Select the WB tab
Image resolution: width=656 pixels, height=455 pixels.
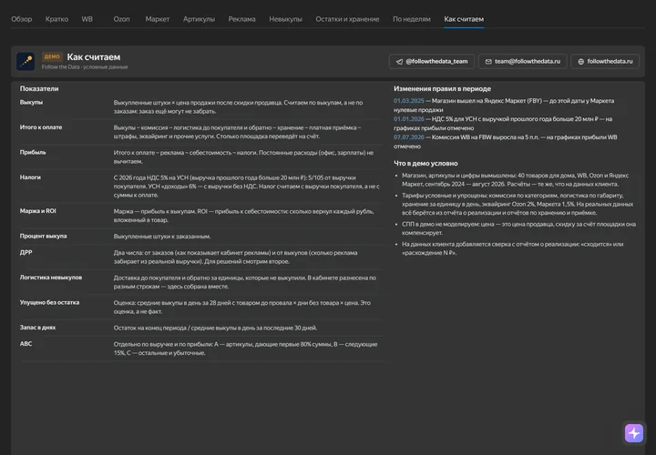pos(87,19)
